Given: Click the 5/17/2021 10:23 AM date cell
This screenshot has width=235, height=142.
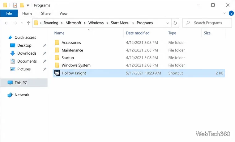Looking at the screenshot, I should tap(143, 73).
